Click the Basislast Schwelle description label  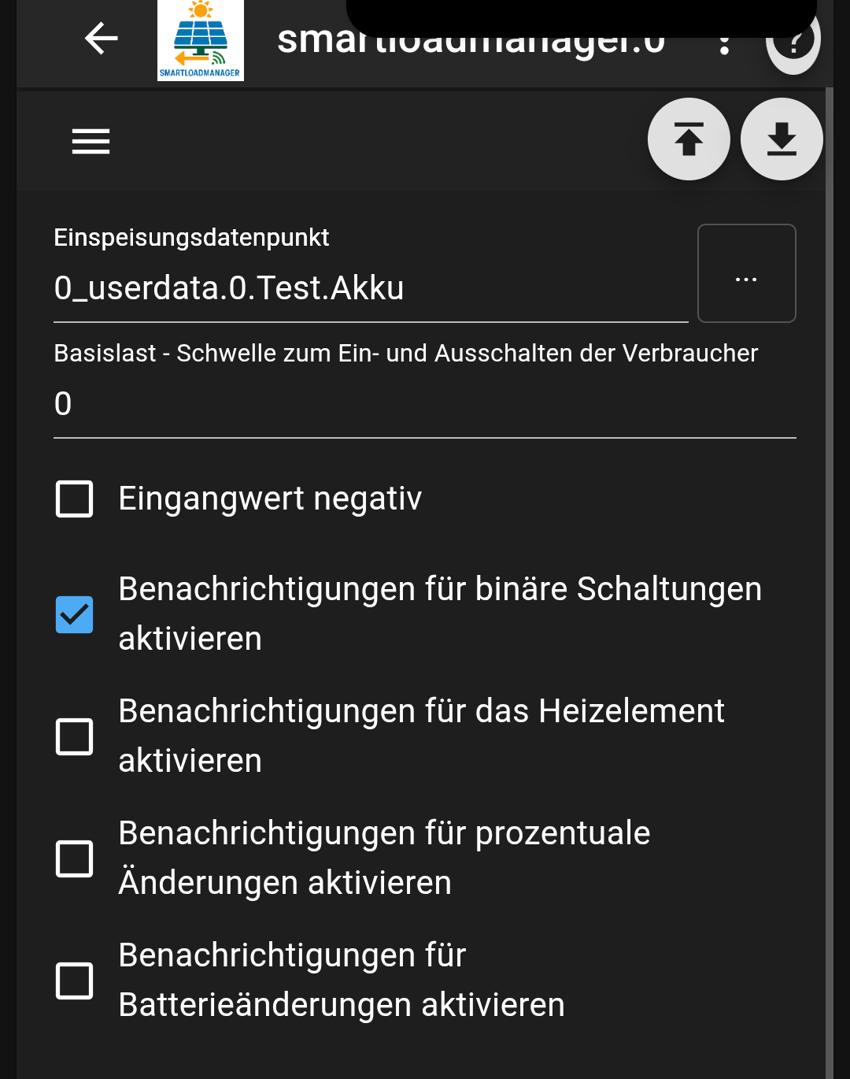pyautogui.click(x=405, y=354)
